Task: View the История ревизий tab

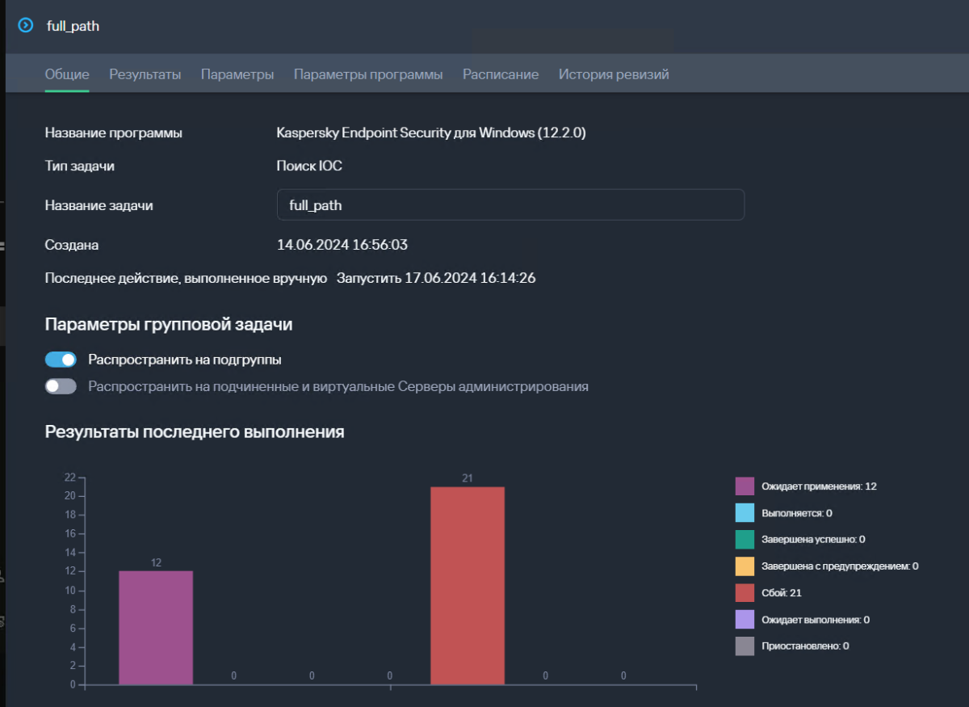Action: [x=614, y=74]
